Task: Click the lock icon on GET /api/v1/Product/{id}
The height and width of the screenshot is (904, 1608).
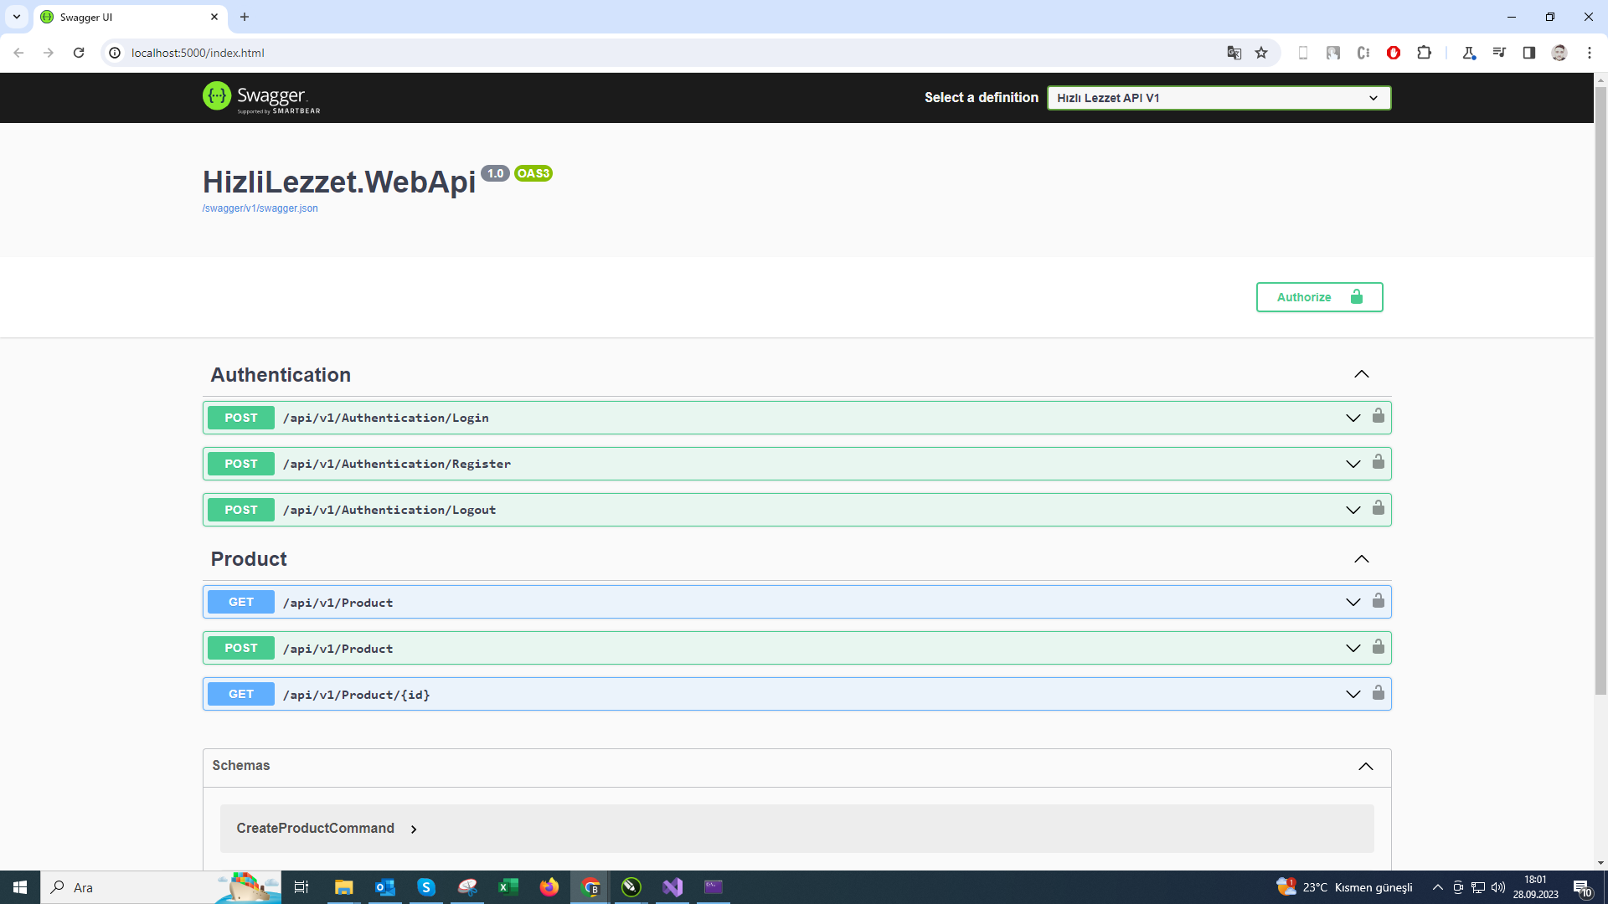Action: click(1378, 693)
